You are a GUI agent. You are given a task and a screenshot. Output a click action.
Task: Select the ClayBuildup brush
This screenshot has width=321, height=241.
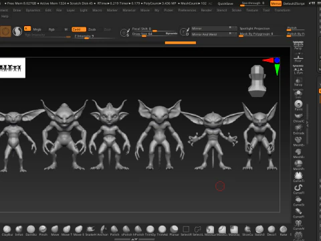[x=7, y=231]
